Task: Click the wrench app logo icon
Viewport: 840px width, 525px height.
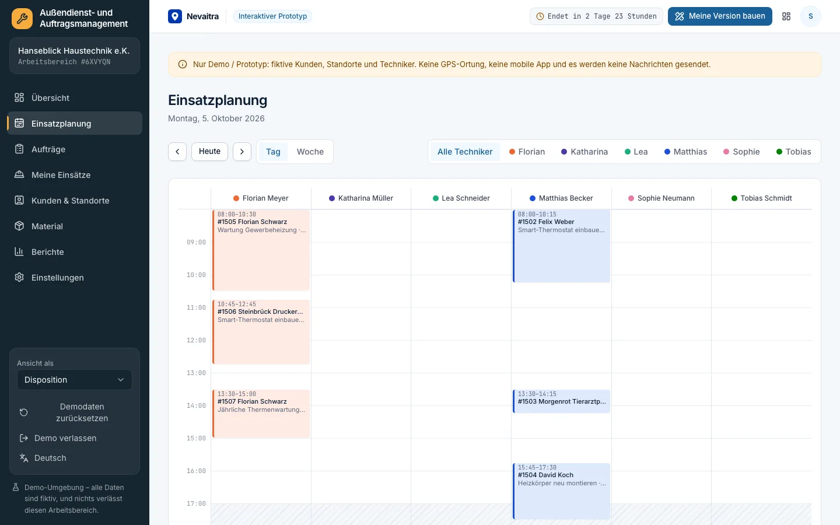Action: 22,18
